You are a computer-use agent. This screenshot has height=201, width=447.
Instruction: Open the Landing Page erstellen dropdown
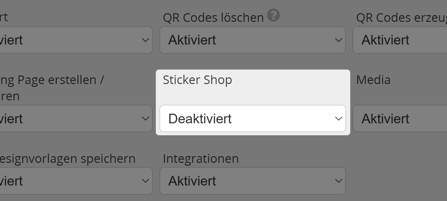pyautogui.click(x=77, y=118)
